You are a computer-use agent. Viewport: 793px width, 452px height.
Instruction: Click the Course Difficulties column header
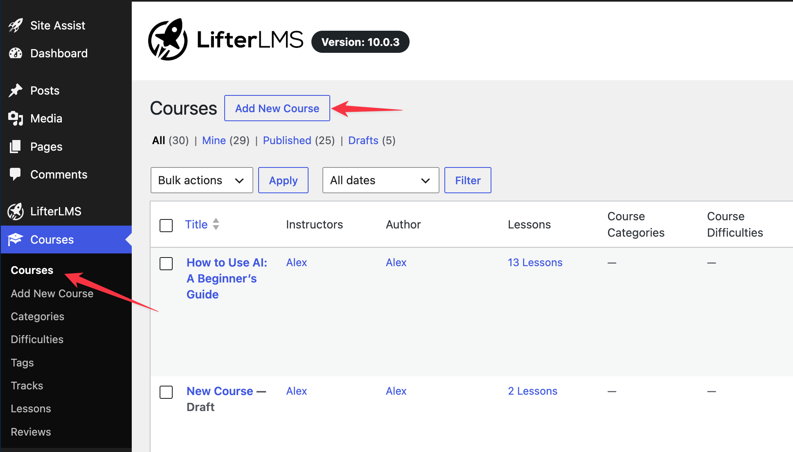pos(735,224)
